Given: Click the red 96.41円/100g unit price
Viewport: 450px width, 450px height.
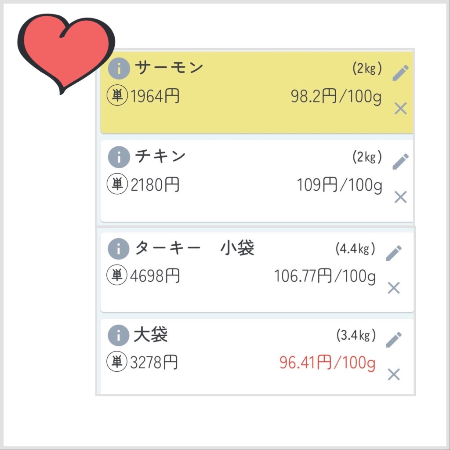Looking at the screenshot, I should click(327, 363).
